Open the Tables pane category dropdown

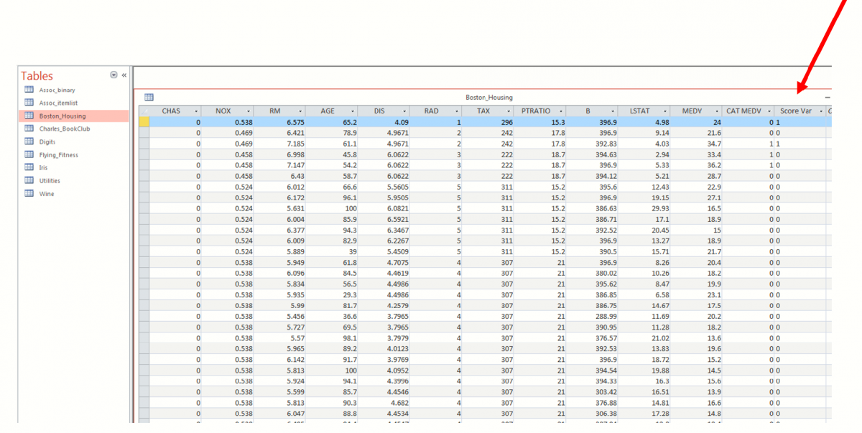coord(113,75)
